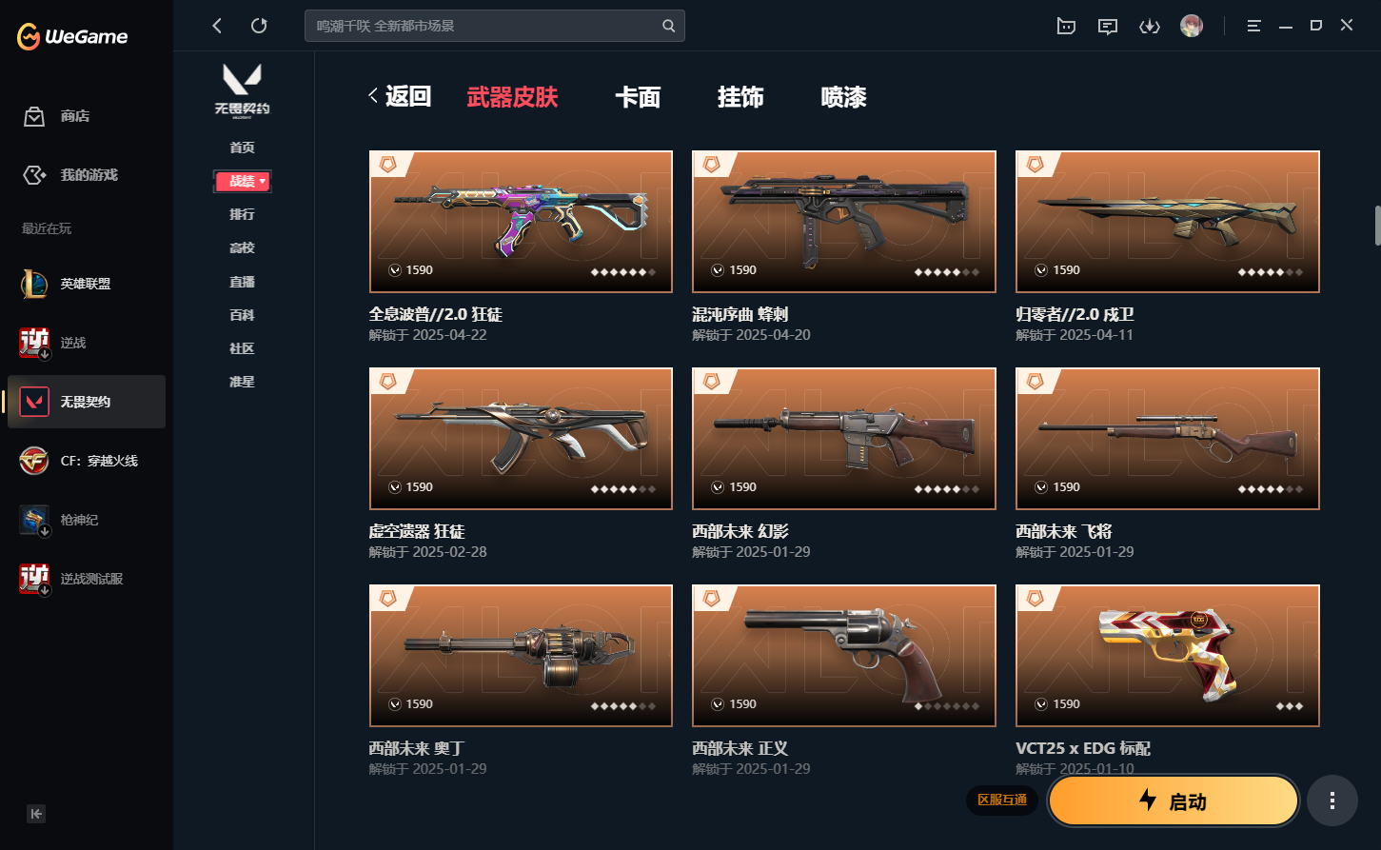Open 英雄联盟 in the sidebar

[86, 284]
